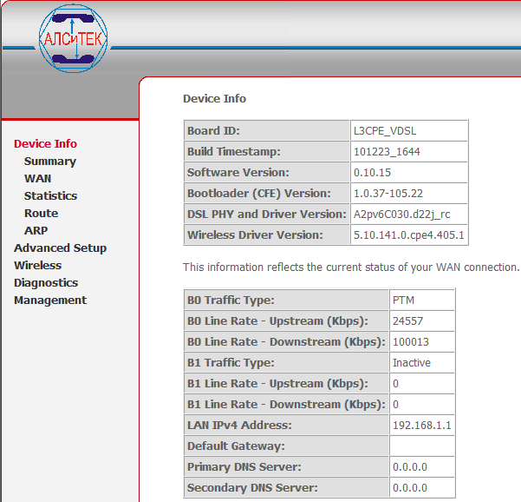This screenshot has height=502, width=521.
Task: Open the Statistics submenu
Action: click(x=50, y=195)
